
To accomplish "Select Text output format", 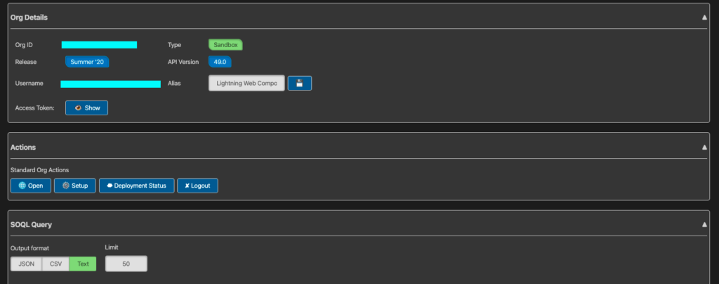I will 83,264.
